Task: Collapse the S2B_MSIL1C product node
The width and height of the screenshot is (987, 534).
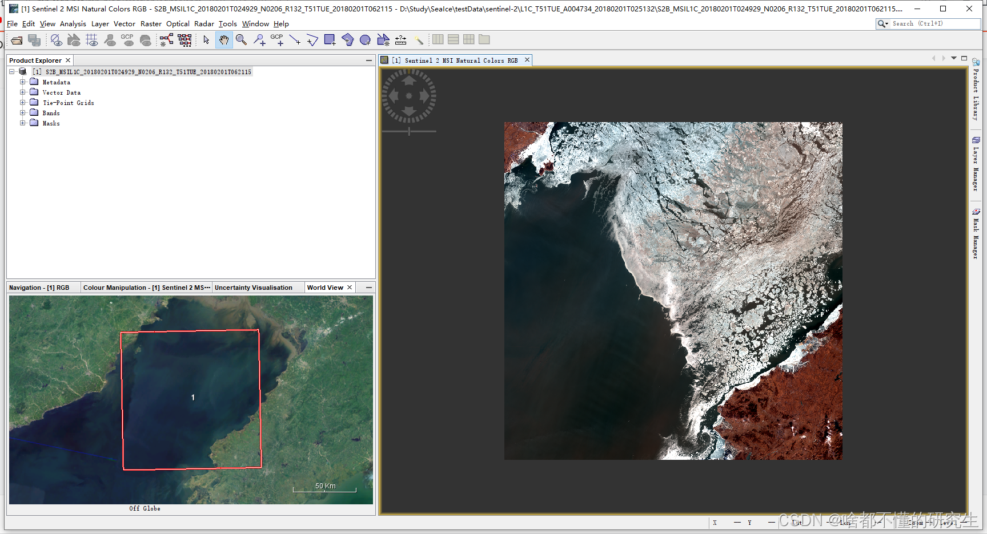Action: 12,71
